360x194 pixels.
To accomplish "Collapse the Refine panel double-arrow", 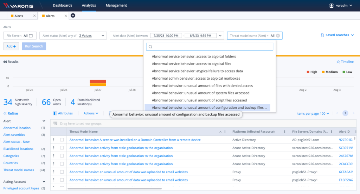I will (x=5, y=113).
